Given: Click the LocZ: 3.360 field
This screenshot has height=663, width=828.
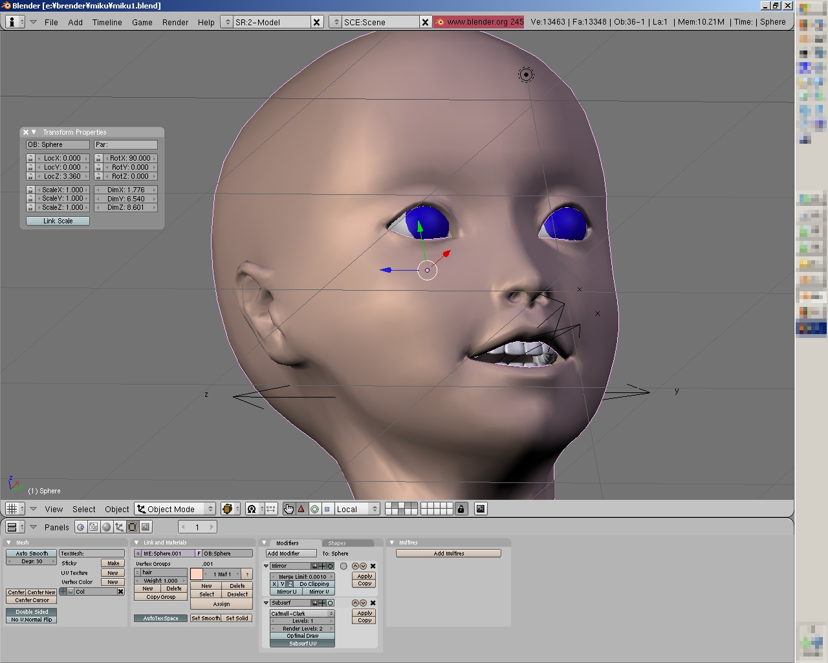Looking at the screenshot, I should [62, 176].
